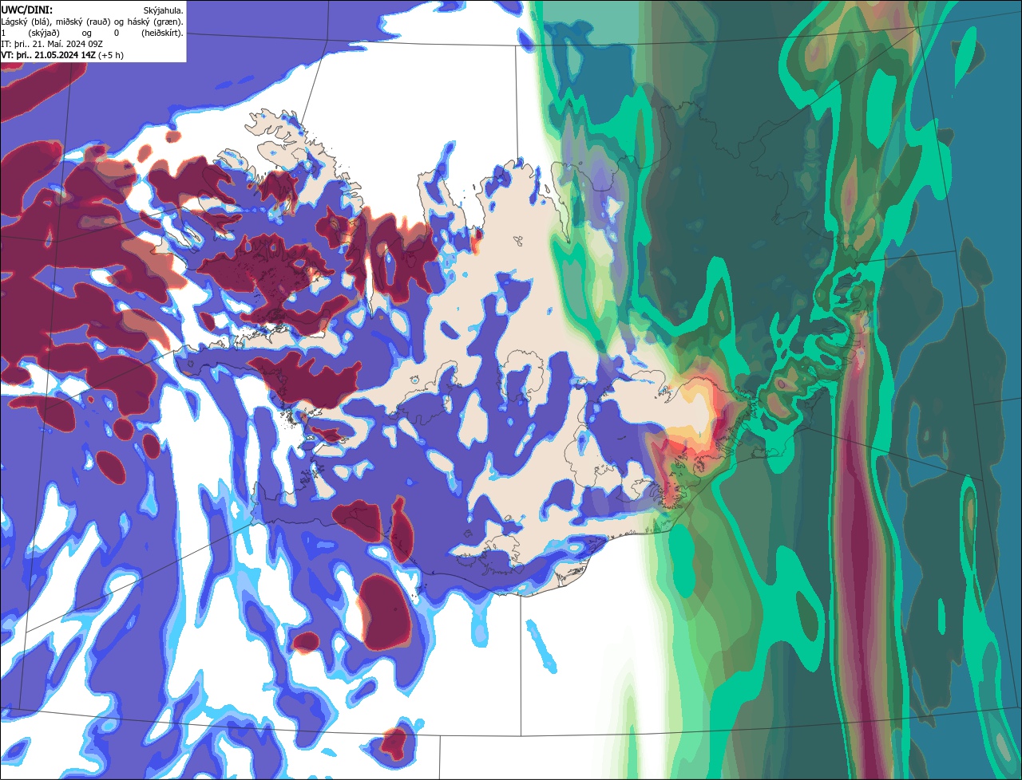
Task: Click the 'UWC/DINI:' title text
Action: click(27, 10)
